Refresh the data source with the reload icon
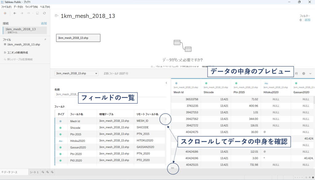 [x=44, y=13]
